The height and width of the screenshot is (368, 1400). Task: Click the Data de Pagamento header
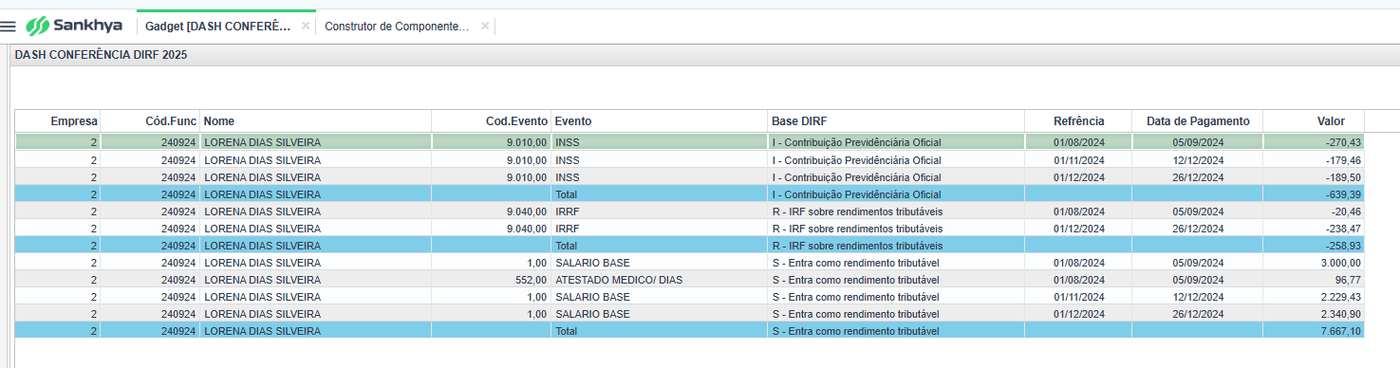click(1197, 121)
